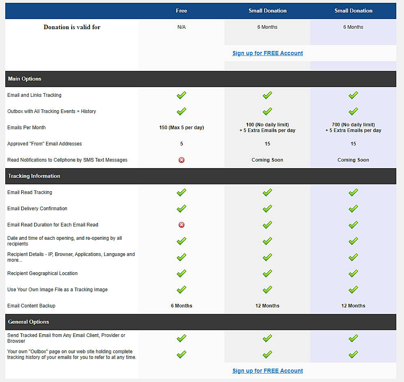
Task: Click the 'Email Read Duration for Each Email Read' label
Action: [53, 224]
